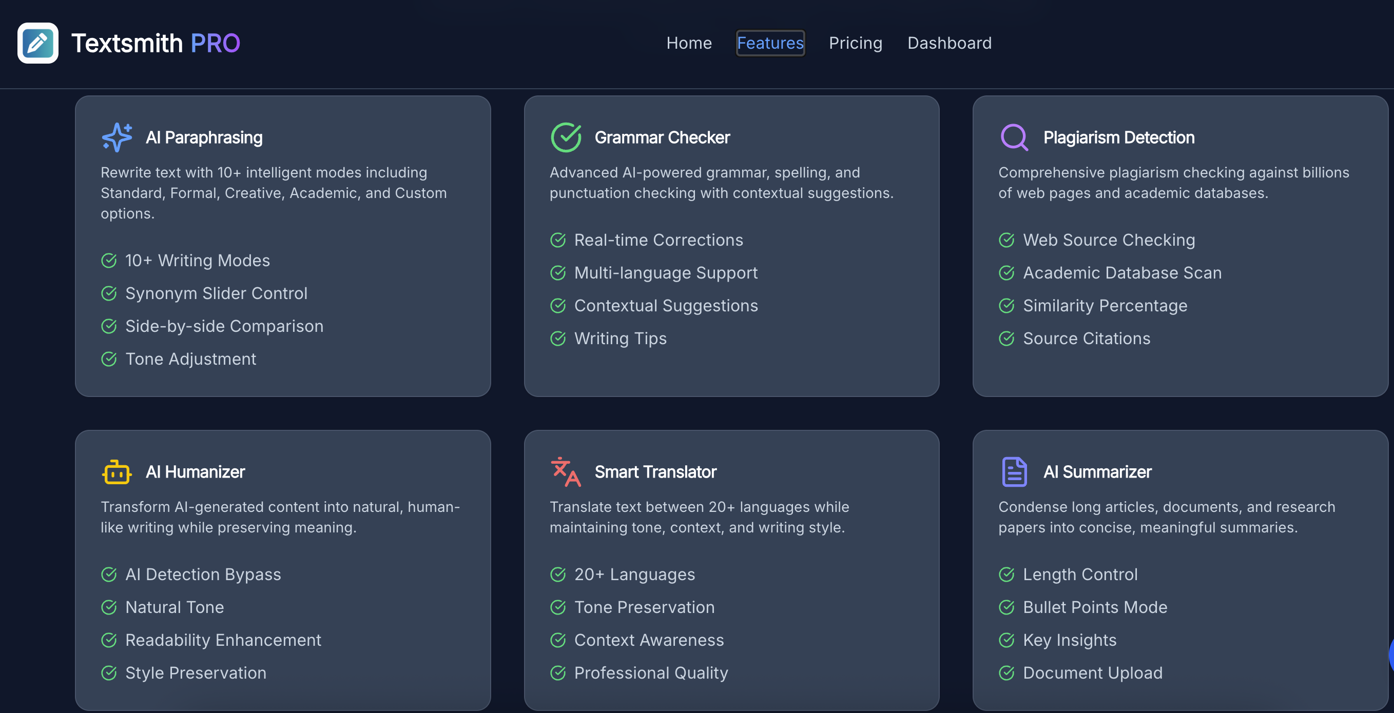Click the Plagiarism Detection magnifier icon
Image resolution: width=1394 pixels, height=713 pixels.
[x=1014, y=137]
